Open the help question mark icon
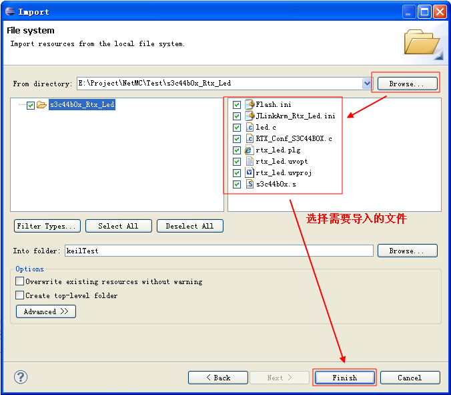This screenshot has height=395, width=451. (x=21, y=377)
